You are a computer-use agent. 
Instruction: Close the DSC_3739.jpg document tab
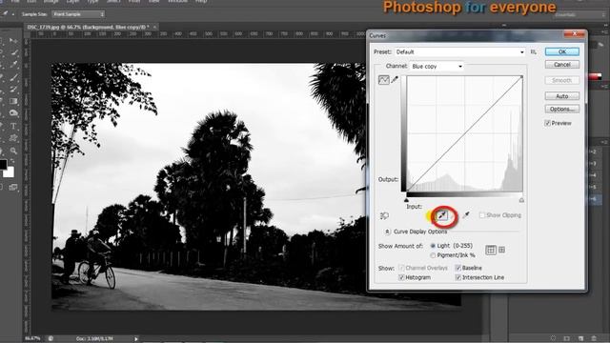click(154, 28)
